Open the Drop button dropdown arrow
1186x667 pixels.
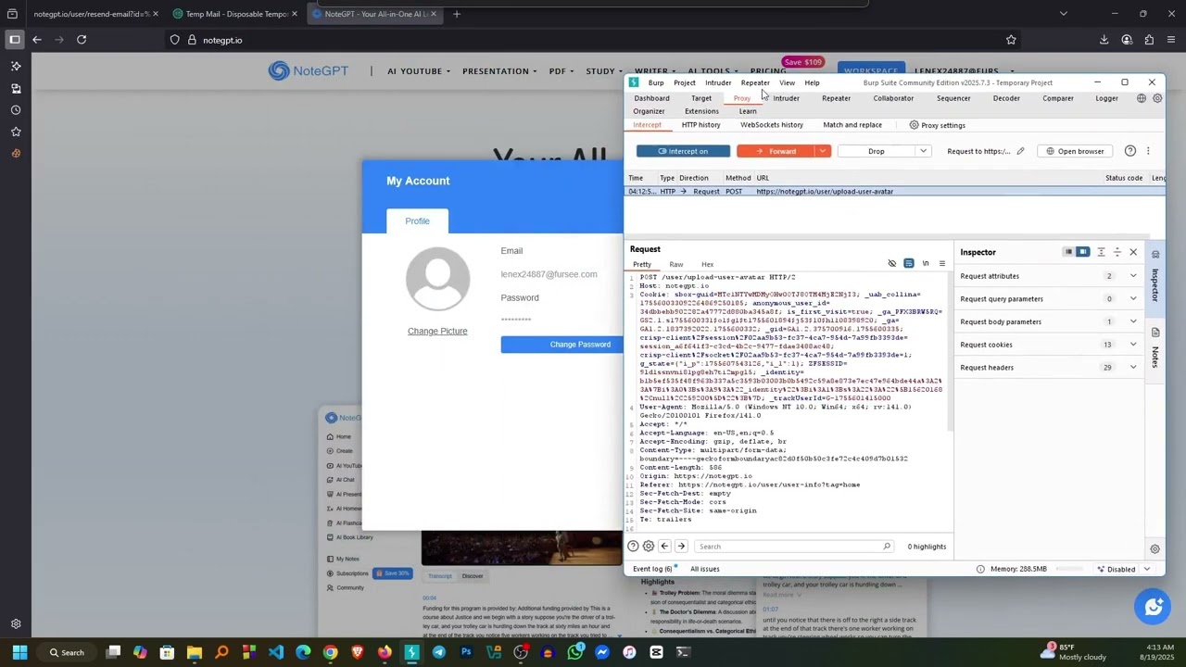pyautogui.click(x=923, y=151)
